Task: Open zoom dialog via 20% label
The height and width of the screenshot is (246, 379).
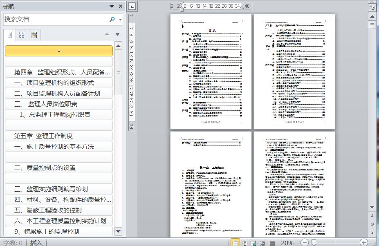Action: [x=287, y=243]
